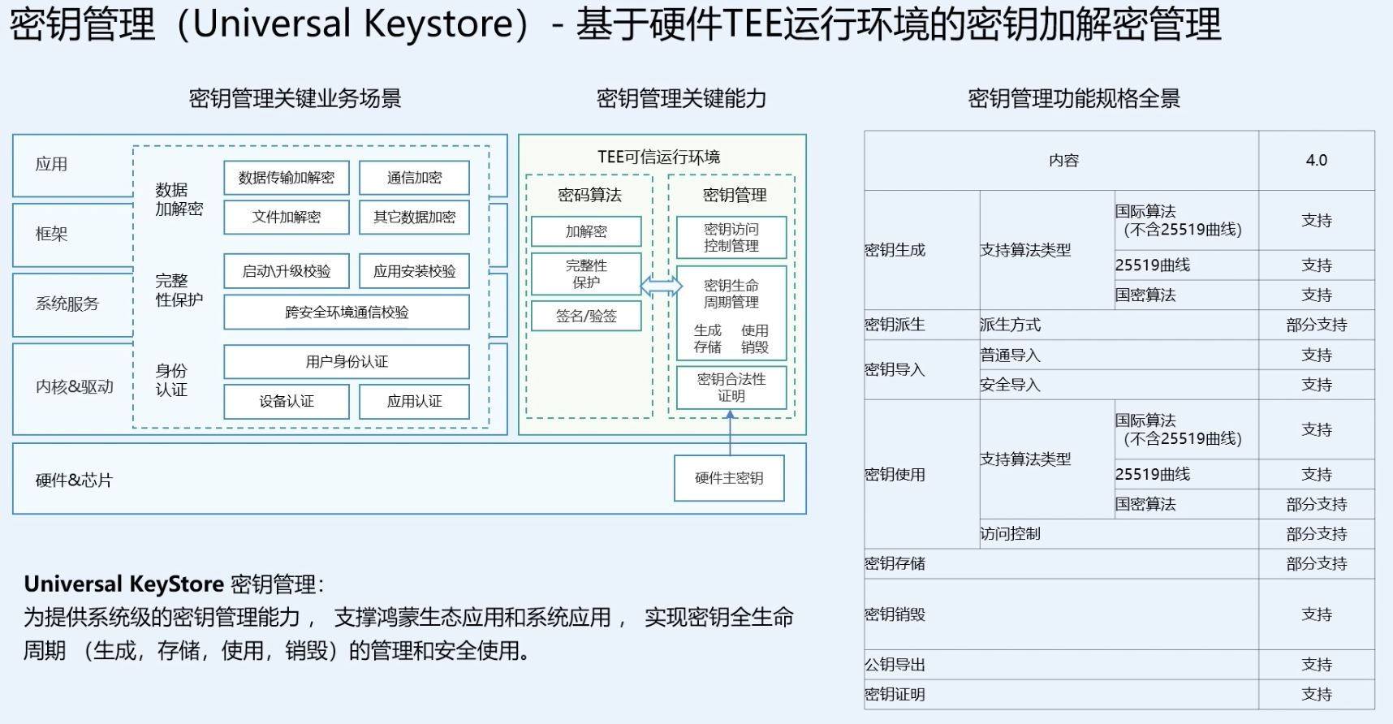Click the 密钥管理关键业务场景 heading

(x=295, y=99)
